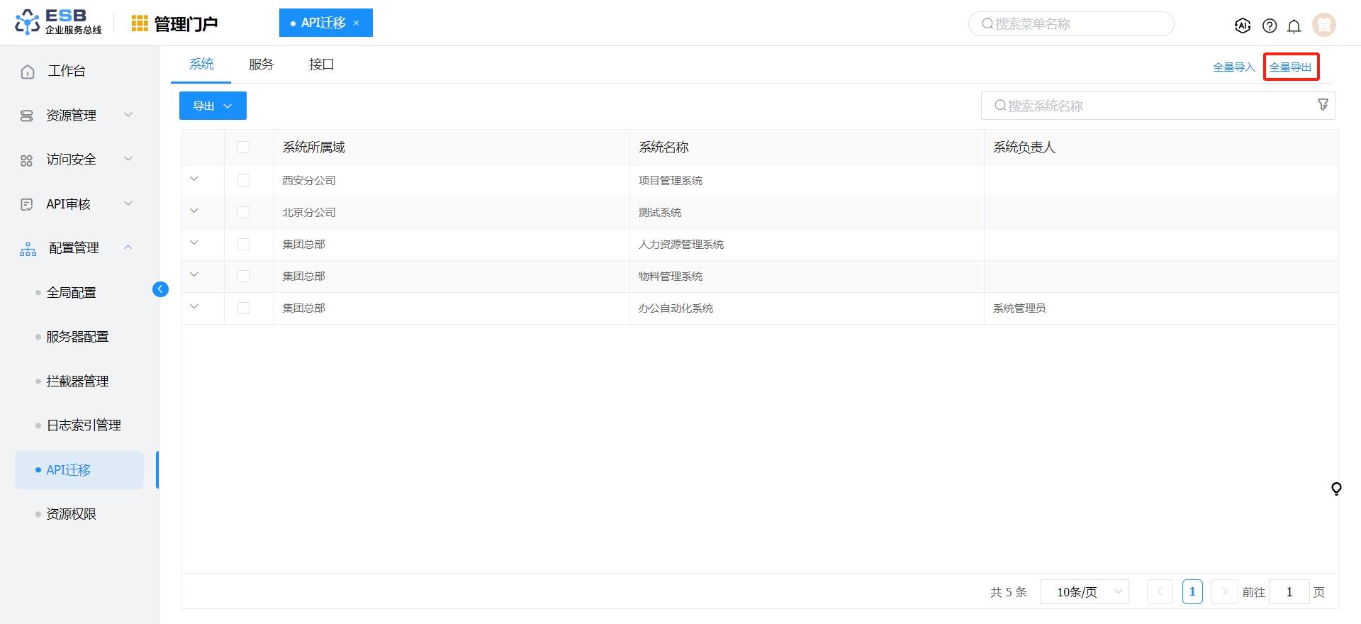Screen dimensions: 1361x624
Task: Switch to the 服务 tab
Action: click(x=261, y=65)
